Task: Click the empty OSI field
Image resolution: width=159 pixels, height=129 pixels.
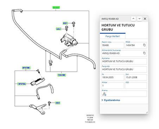Action: click(136, 85)
